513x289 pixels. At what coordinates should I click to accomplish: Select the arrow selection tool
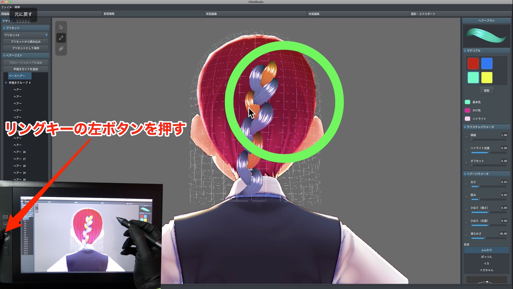(x=61, y=27)
